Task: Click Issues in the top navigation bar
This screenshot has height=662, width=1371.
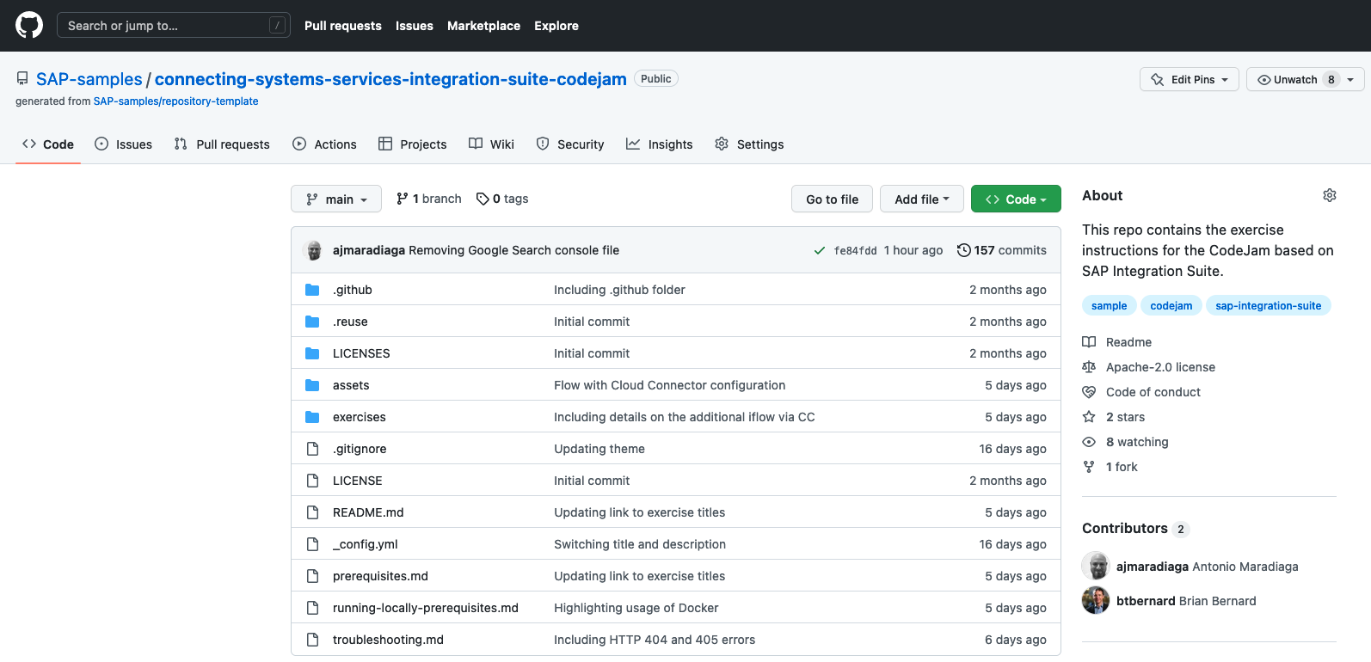Action: pos(415,26)
